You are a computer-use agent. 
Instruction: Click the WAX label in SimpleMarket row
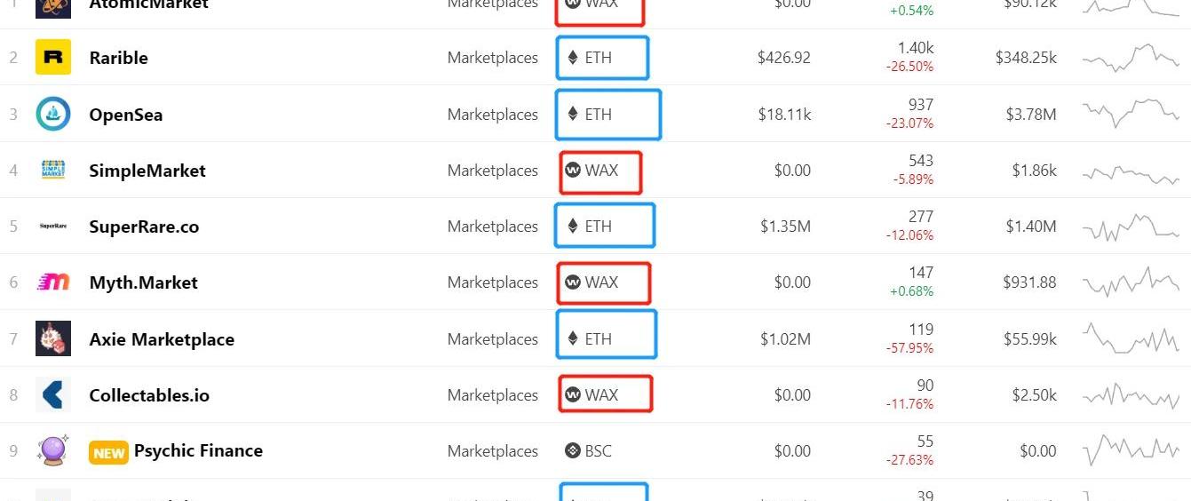(601, 170)
